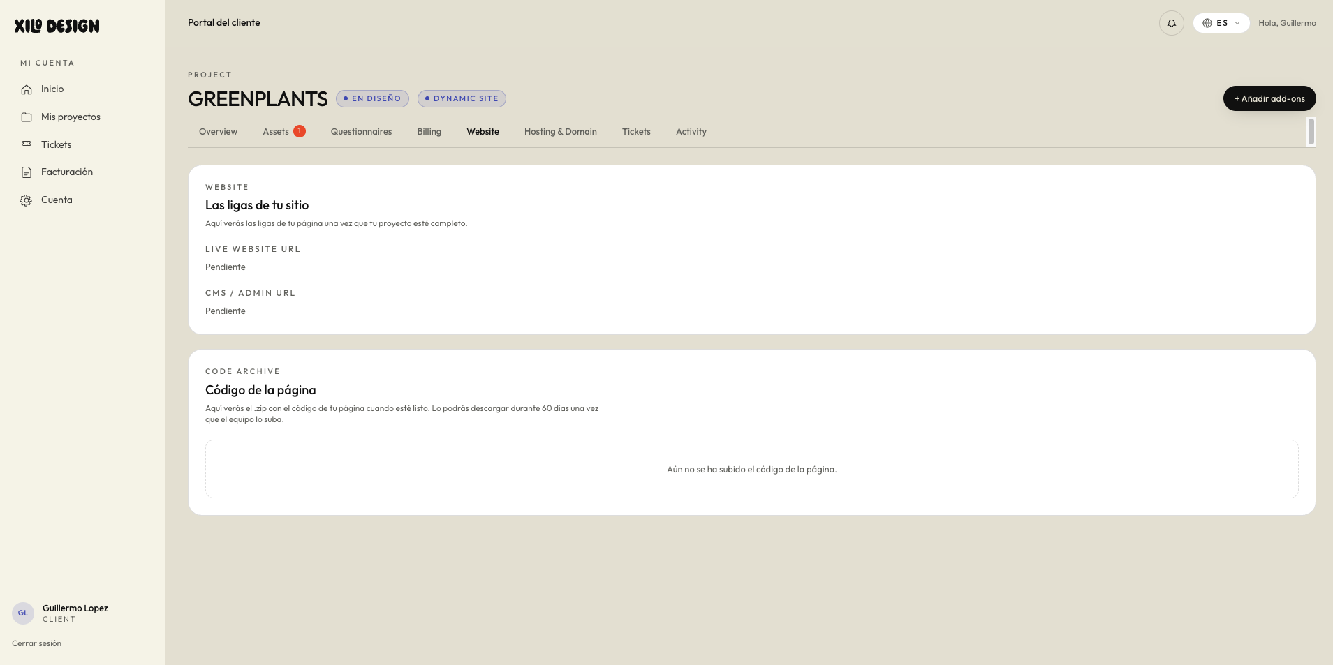This screenshot has width=1333, height=665.
Task: Open Cuenta settings in sidebar
Action: [57, 200]
